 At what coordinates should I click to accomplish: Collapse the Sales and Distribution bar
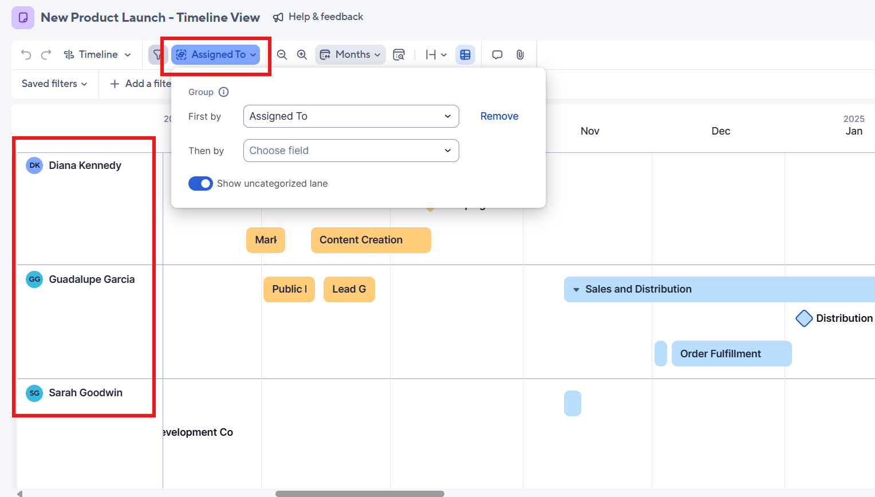click(576, 290)
